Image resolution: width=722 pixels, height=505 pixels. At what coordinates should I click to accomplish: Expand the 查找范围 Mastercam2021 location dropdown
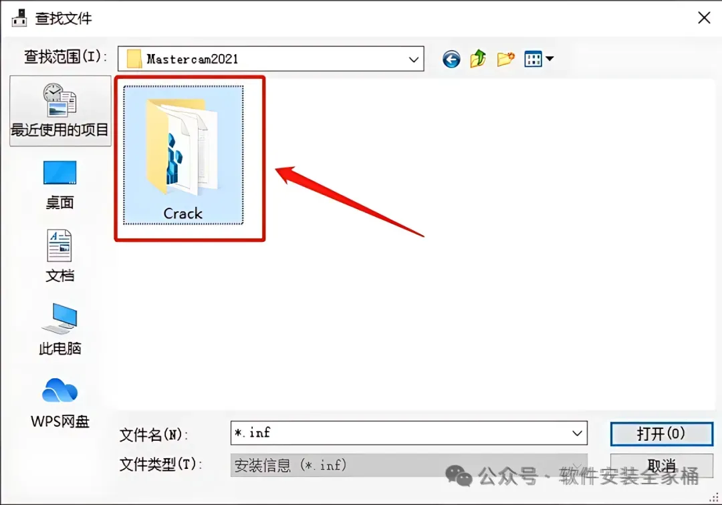[x=414, y=59]
